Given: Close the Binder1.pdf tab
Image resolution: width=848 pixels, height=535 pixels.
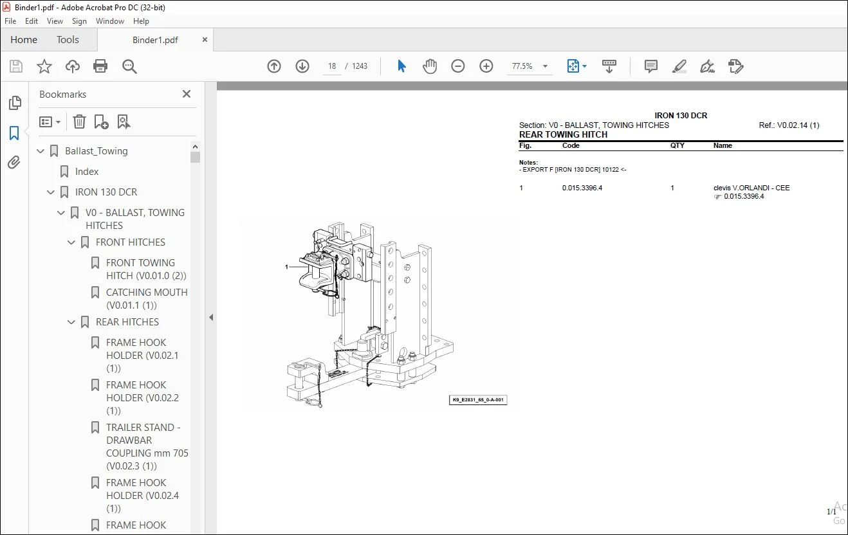Looking at the screenshot, I should [x=205, y=40].
